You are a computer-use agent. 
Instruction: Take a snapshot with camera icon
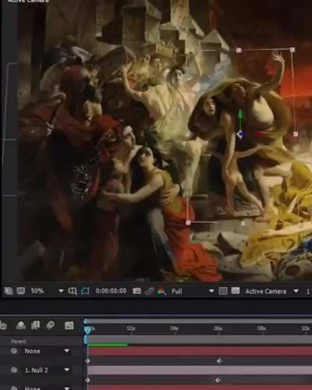136,291
